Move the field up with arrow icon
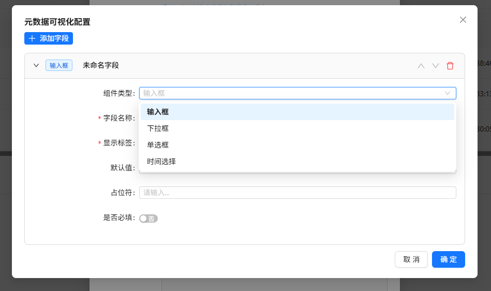491x291 pixels. pos(421,66)
